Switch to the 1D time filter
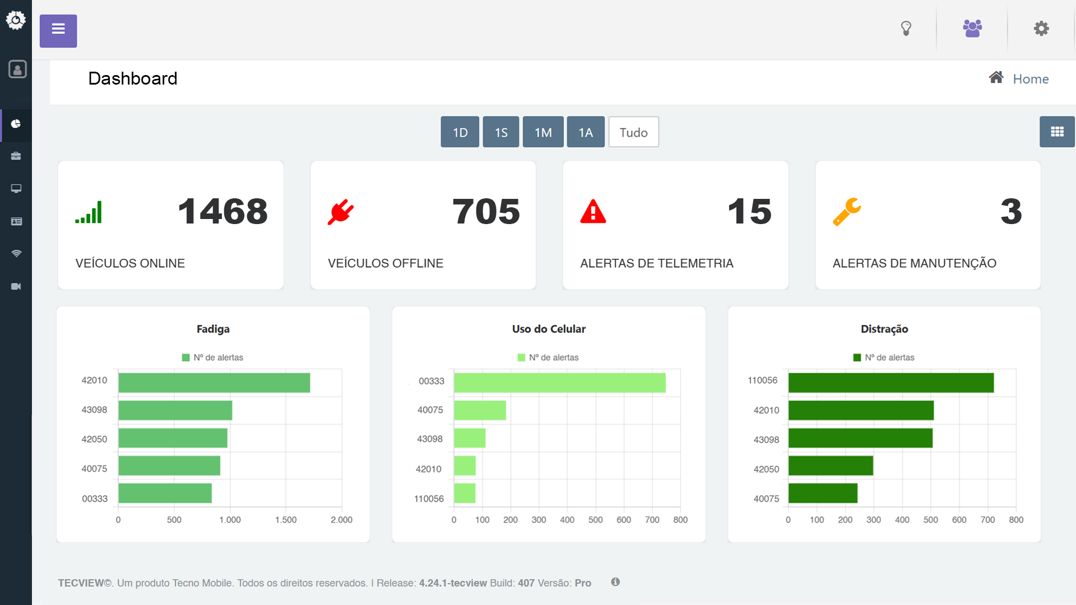The height and width of the screenshot is (605, 1076). click(460, 132)
